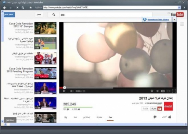Click the Coca-Cola channel avatar

tap(169, 106)
